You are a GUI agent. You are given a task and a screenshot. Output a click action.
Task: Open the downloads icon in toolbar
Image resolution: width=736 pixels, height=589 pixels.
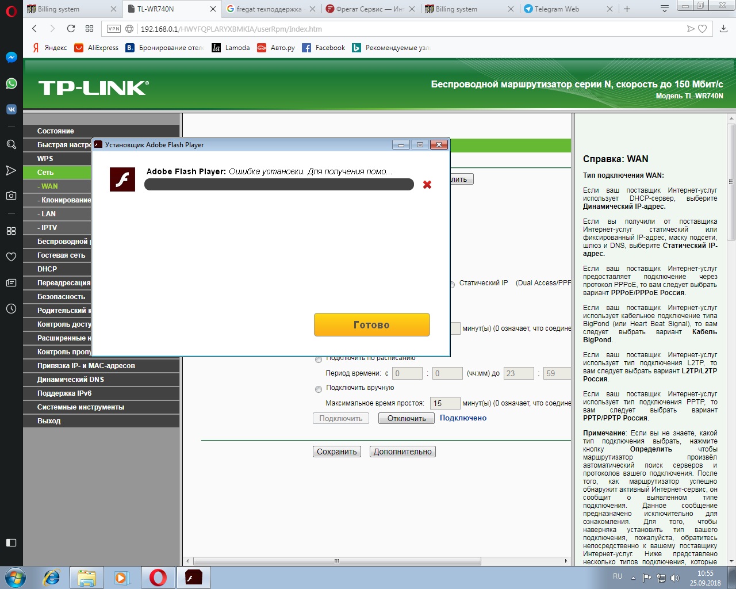[x=723, y=29]
